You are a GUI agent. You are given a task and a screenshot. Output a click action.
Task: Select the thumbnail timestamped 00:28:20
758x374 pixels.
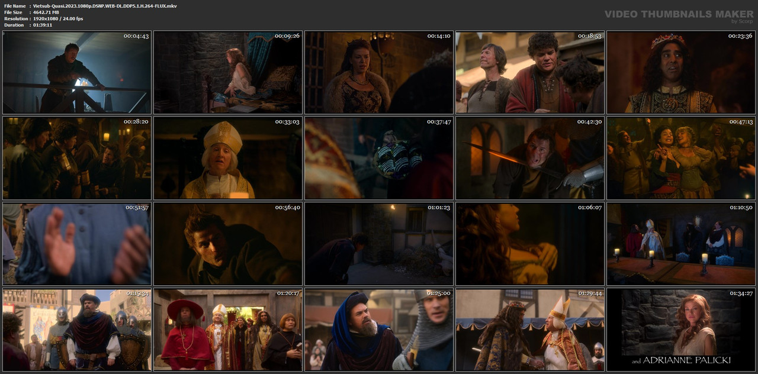coord(77,158)
